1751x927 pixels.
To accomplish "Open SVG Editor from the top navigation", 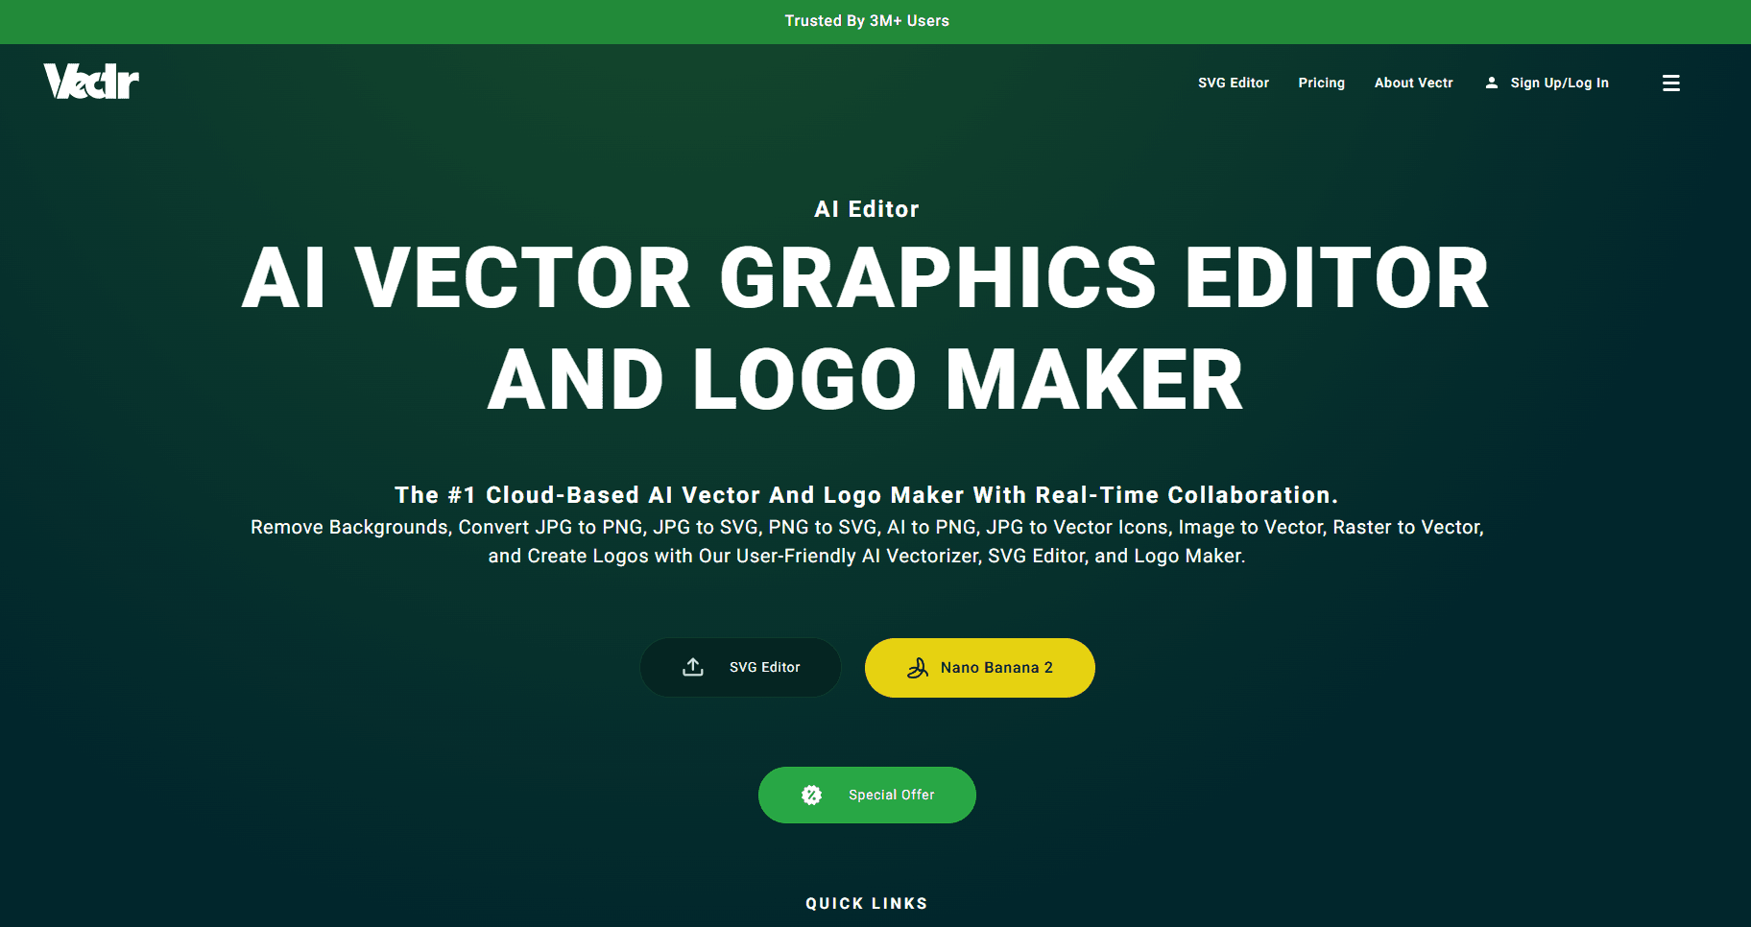I will coord(1234,83).
